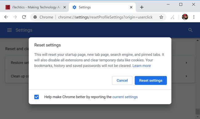Minimize the Chrome window

168,5
